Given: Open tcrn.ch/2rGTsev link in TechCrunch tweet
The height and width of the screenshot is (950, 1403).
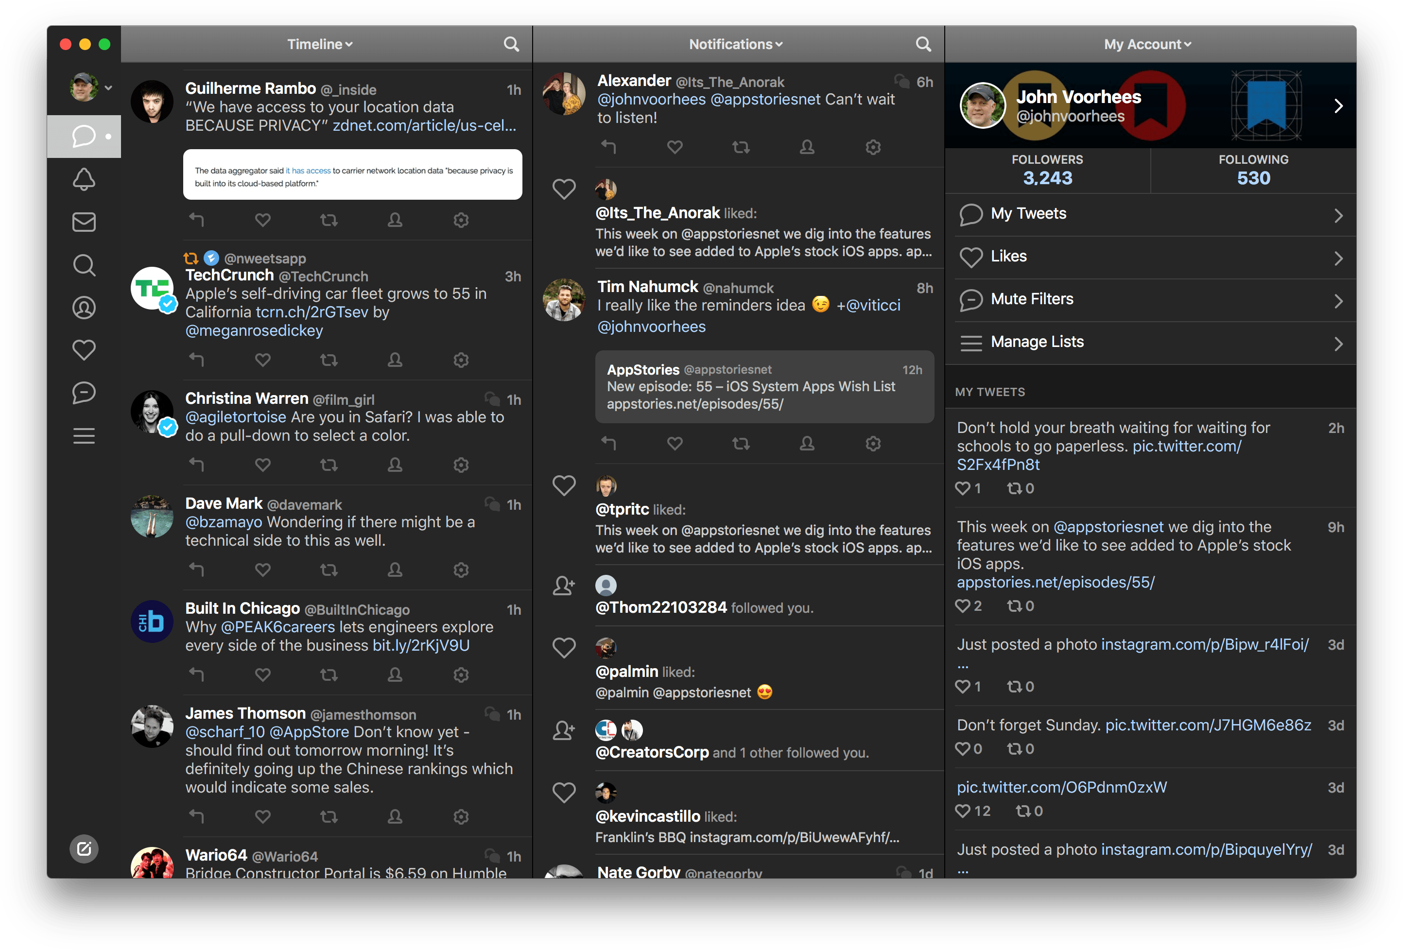Looking at the screenshot, I should click(x=312, y=312).
